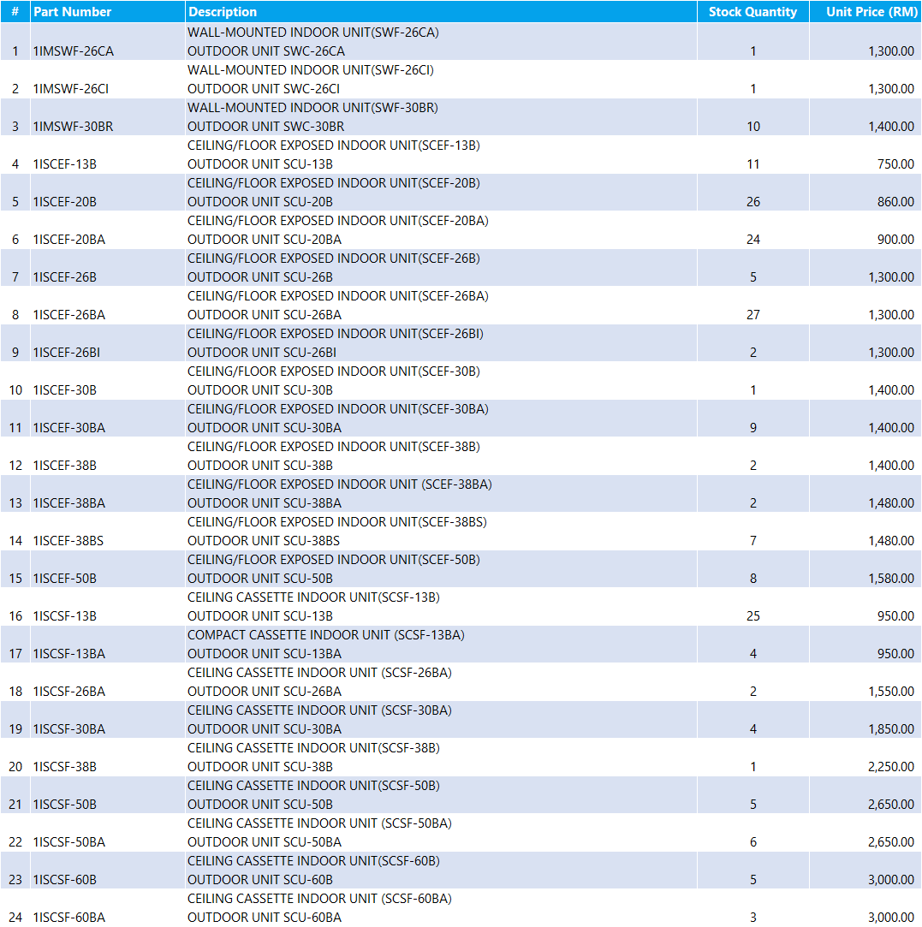The height and width of the screenshot is (927, 922).
Task: Select stock quantity 25 for 1ISCSF-13B
Action: [752, 616]
